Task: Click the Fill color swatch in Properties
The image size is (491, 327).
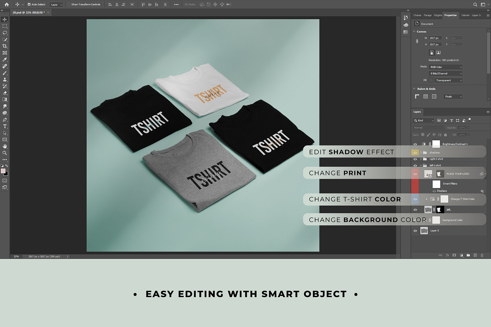Action: (431, 80)
